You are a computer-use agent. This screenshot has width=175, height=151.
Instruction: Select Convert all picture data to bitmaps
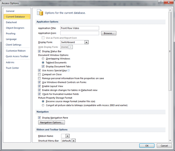point(43,105)
